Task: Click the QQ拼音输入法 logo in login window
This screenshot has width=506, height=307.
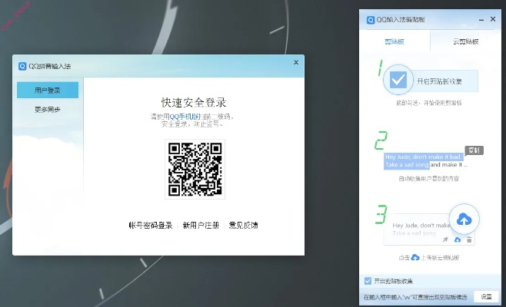Action: click(x=22, y=66)
